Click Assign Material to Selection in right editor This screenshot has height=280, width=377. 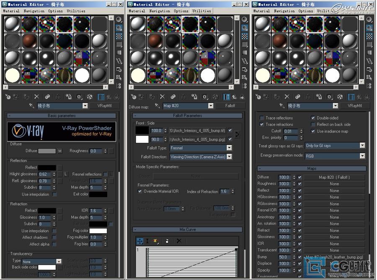coord(276,97)
